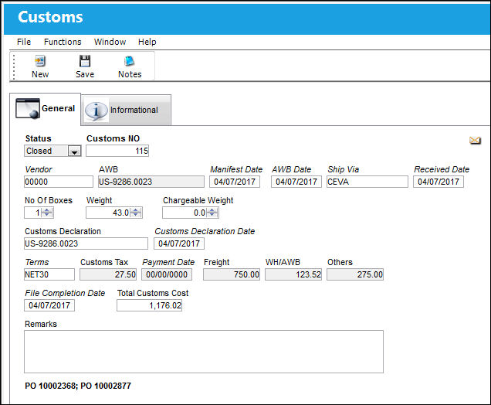Click the Terms label
The height and width of the screenshot is (405, 491).
coord(37,262)
